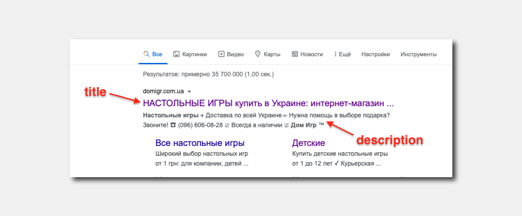The height and width of the screenshot is (216, 522).
Task: Expand the arrow next to domigr.com.ua
Action: pos(189,91)
